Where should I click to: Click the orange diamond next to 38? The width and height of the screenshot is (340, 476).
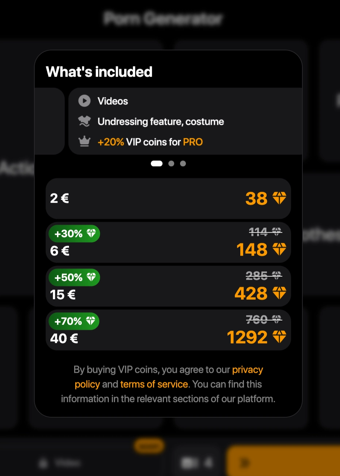279,198
